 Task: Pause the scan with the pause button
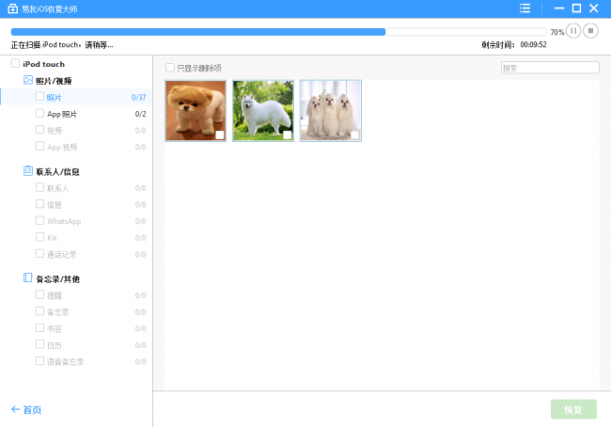[x=573, y=31]
